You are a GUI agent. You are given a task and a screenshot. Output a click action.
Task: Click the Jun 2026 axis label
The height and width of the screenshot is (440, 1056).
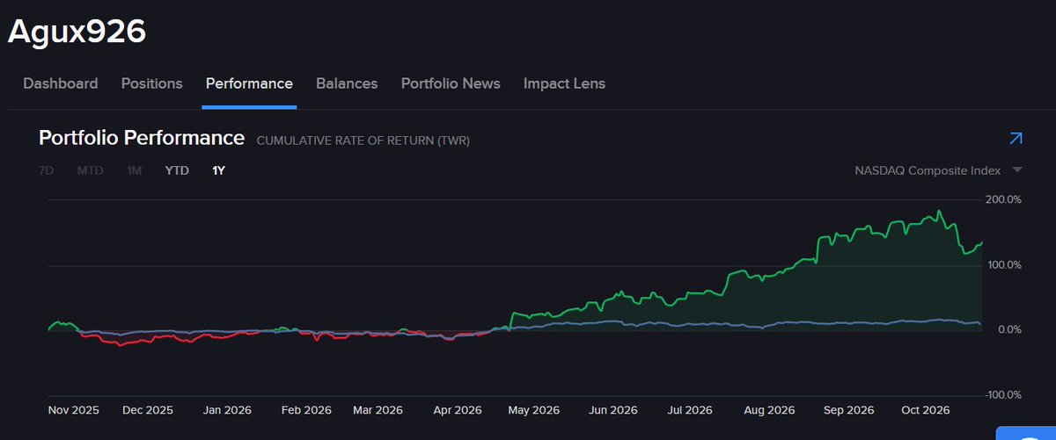[x=612, y=410]
